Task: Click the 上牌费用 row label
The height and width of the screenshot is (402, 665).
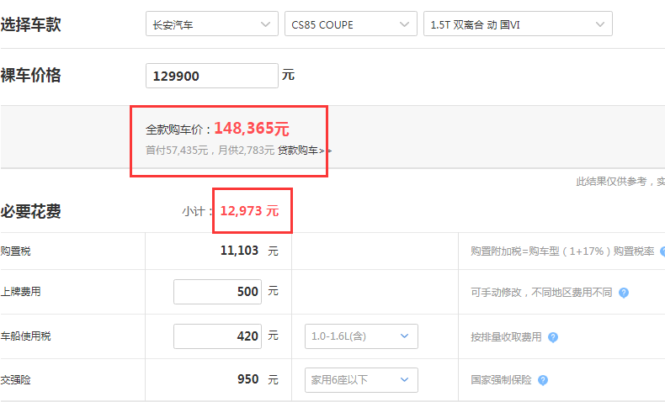Action: coord(20,292)
